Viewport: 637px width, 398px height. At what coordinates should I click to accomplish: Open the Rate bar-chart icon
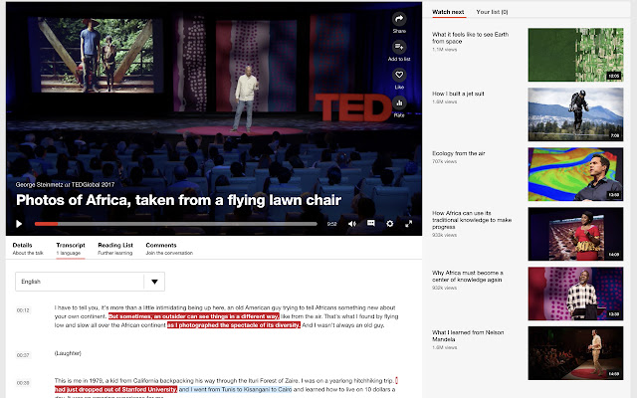tap(399, 102)
